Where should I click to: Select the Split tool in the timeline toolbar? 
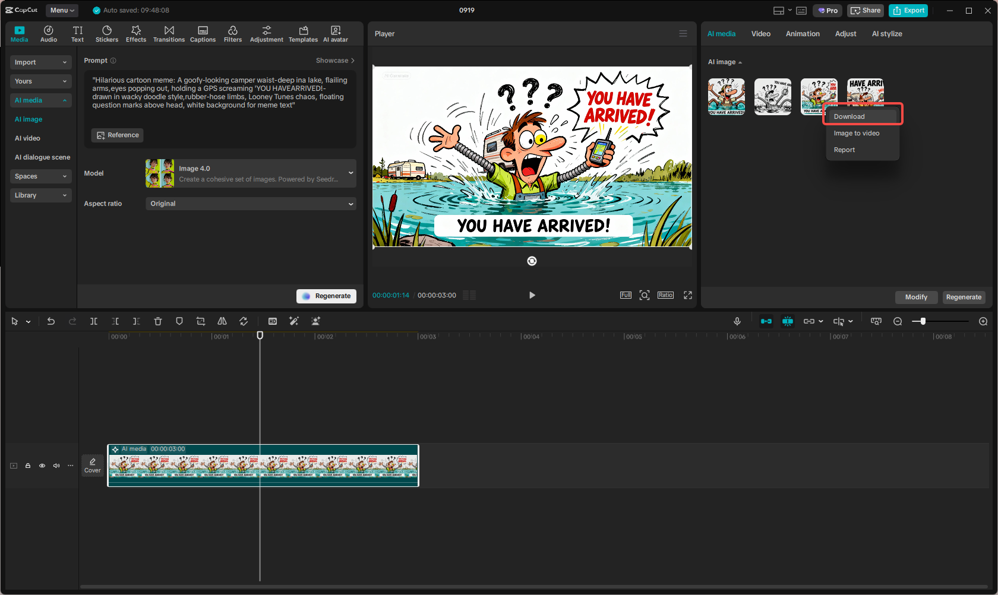tap(94, 321)
